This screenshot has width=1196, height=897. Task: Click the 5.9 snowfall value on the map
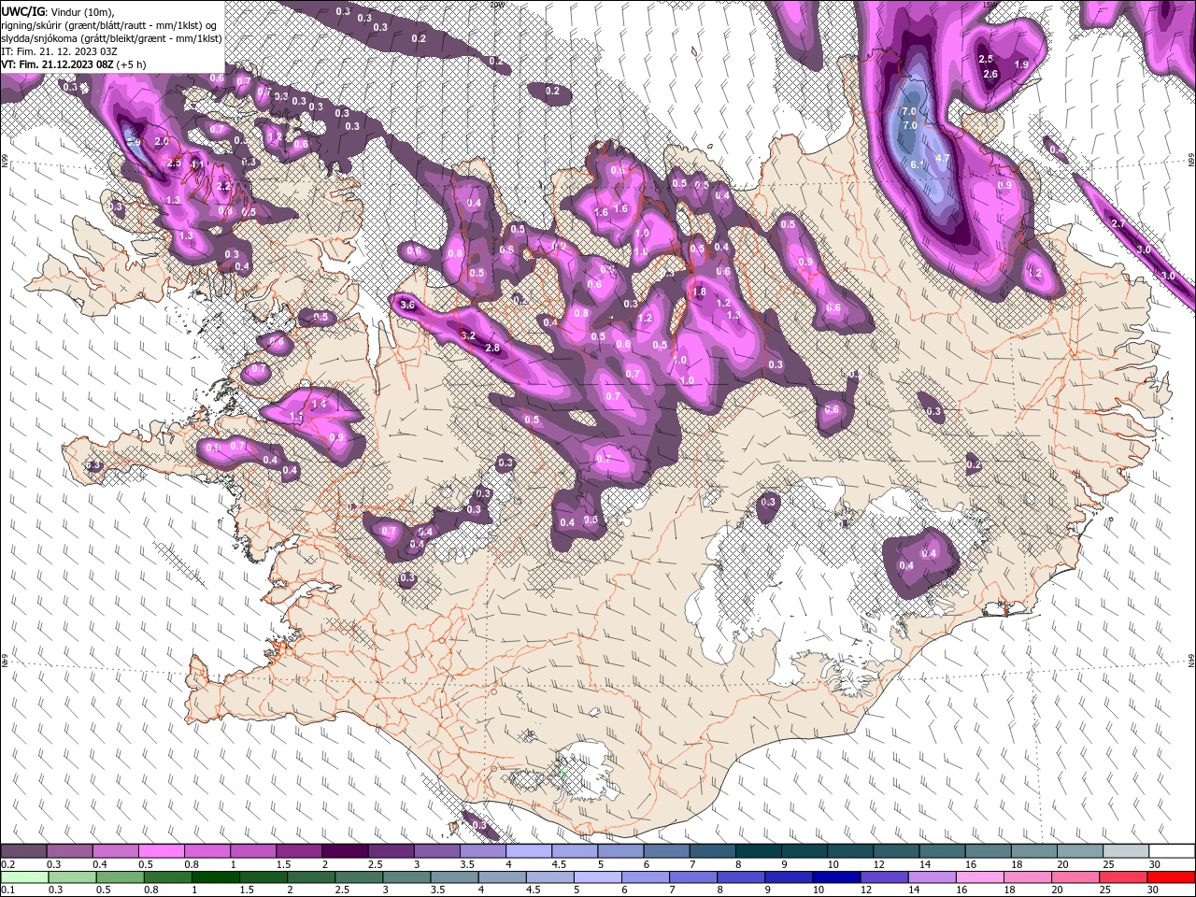133,142
